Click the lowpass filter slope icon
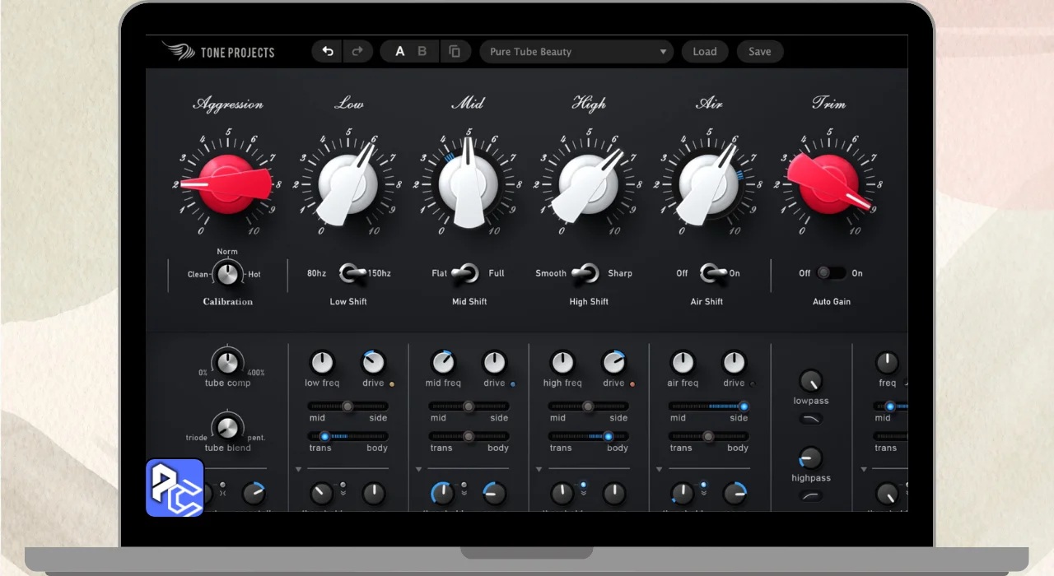This screenshot has height=576, width=1054. (x=810, y=419)
